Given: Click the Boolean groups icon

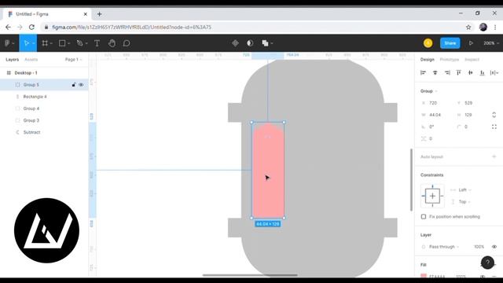Looking at the screenshot, I should click(x=265, y=43).
